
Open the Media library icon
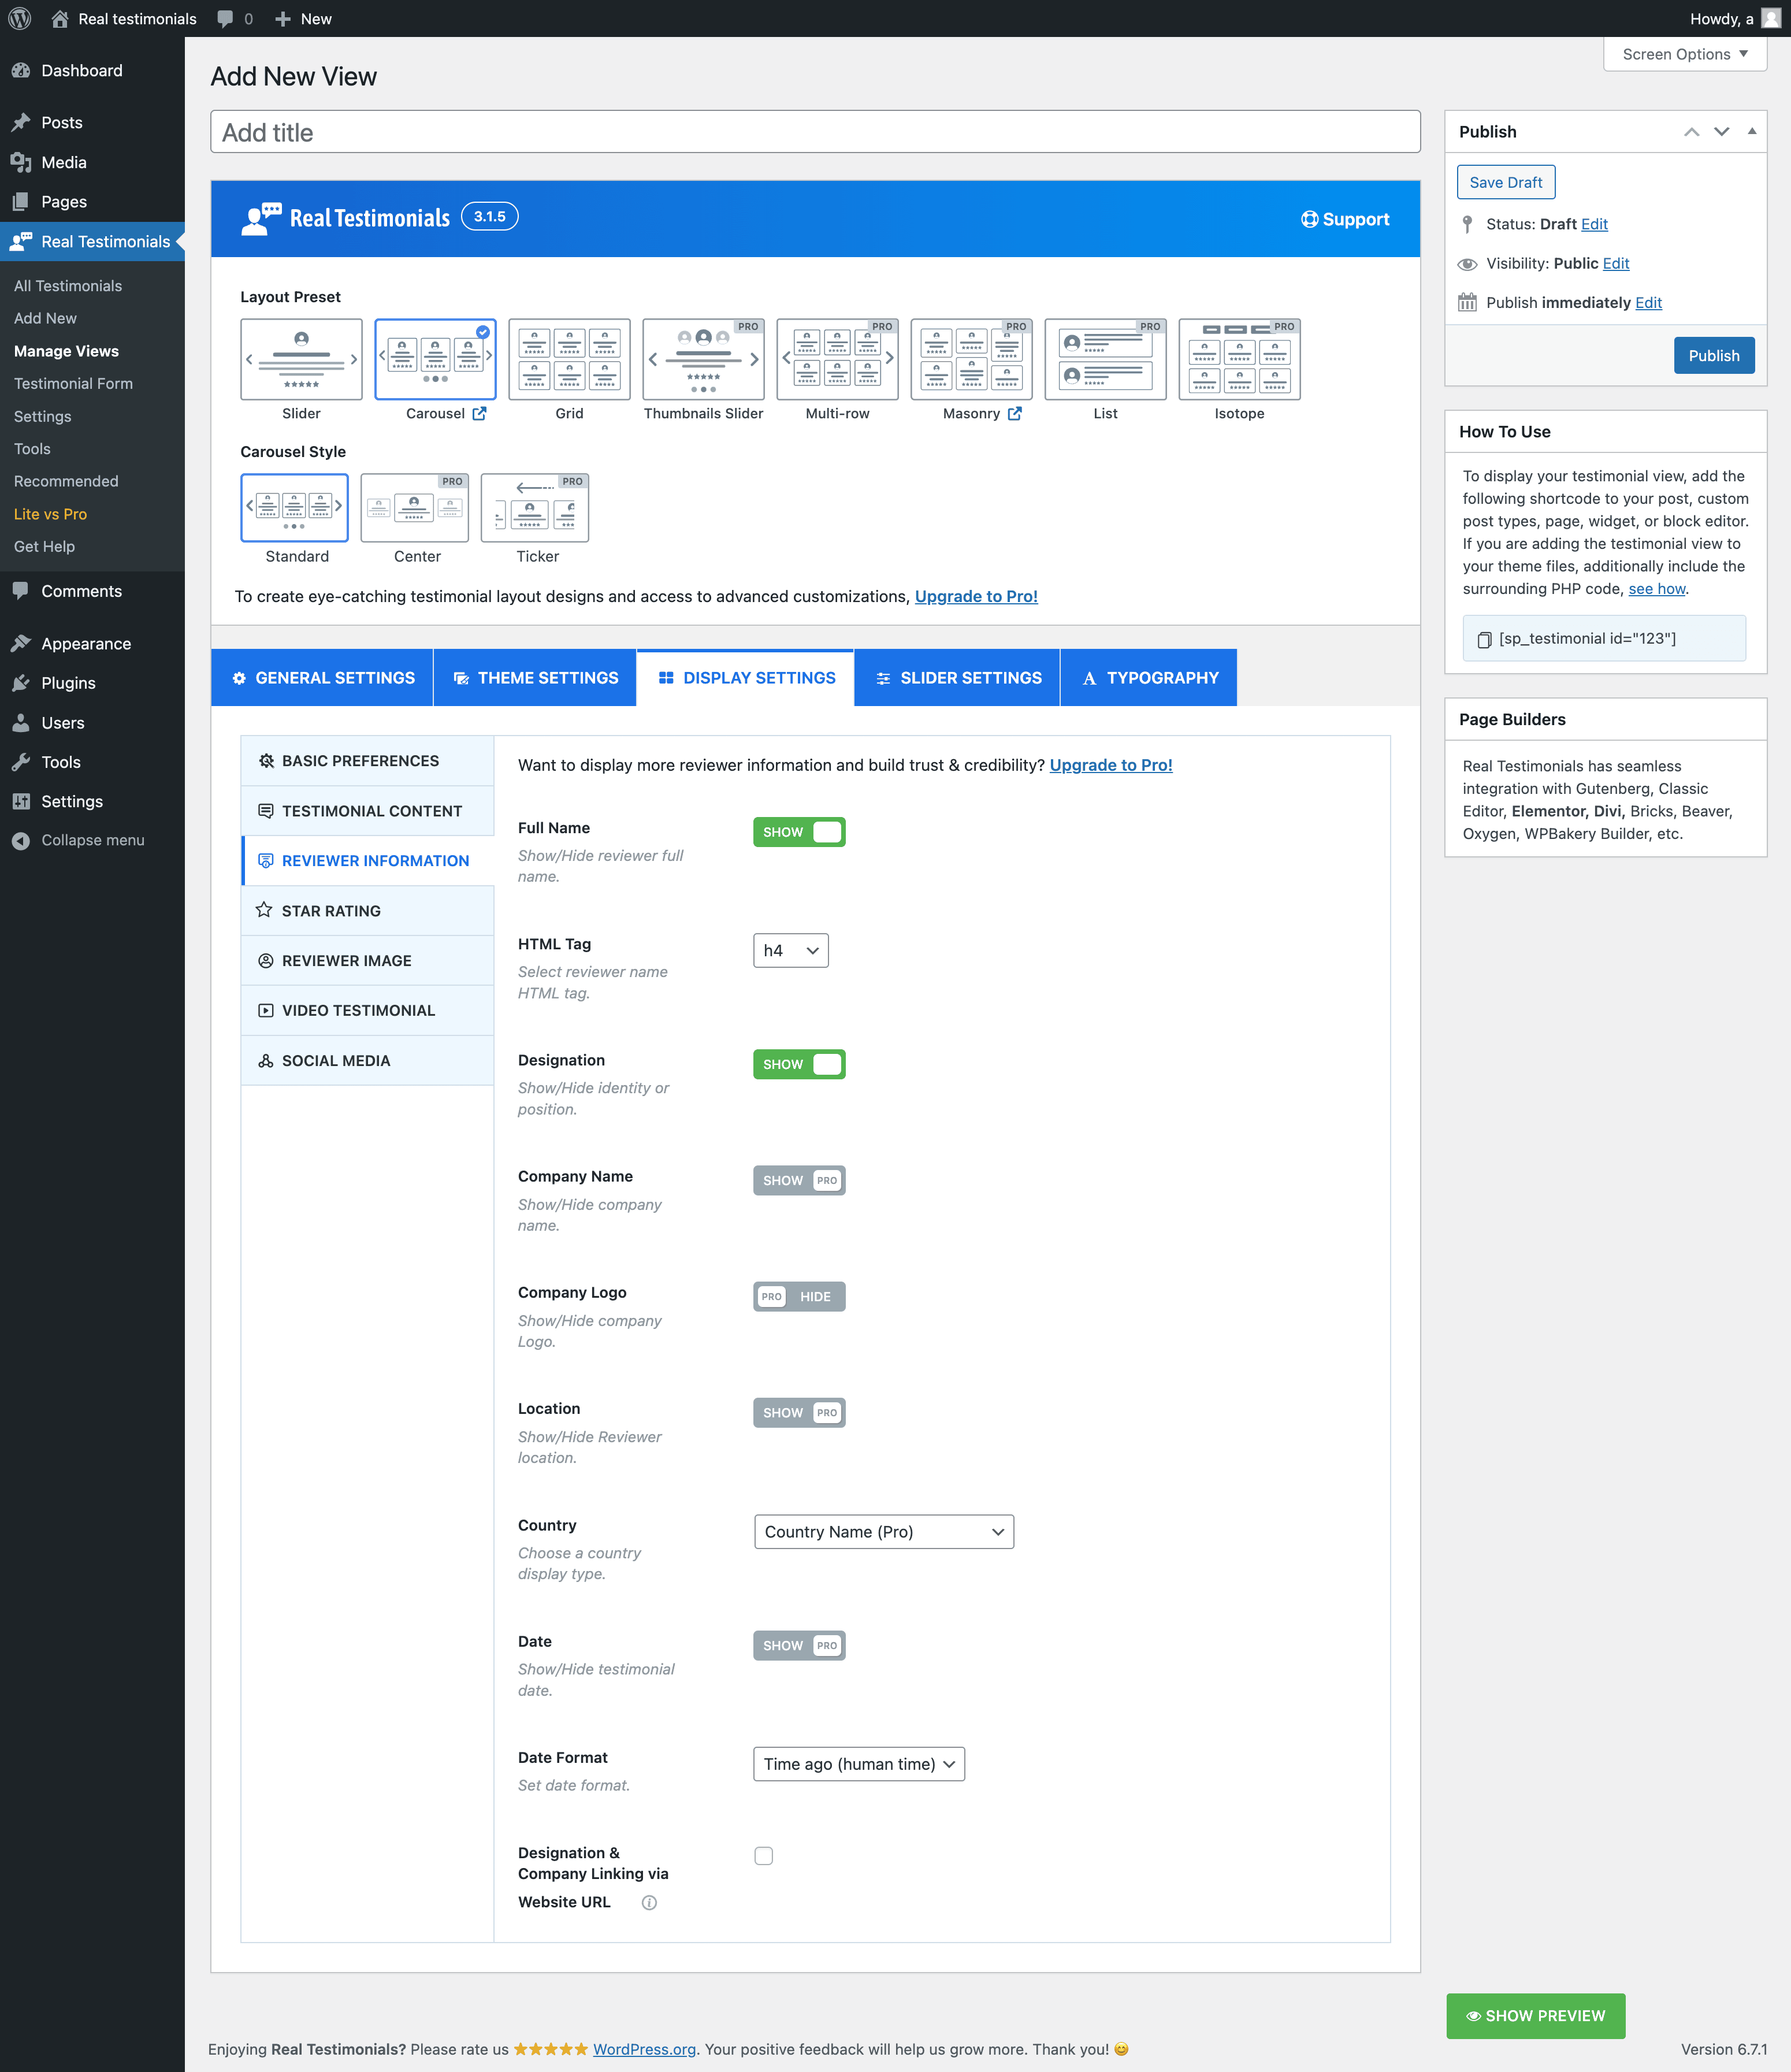21,162
